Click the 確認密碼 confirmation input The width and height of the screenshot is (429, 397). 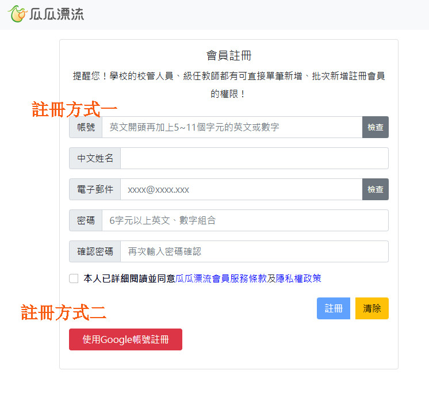[254, 251]
